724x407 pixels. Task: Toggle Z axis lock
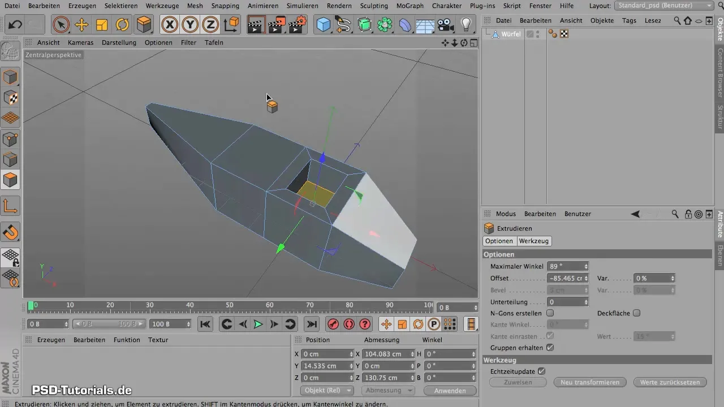click(210, 25)
